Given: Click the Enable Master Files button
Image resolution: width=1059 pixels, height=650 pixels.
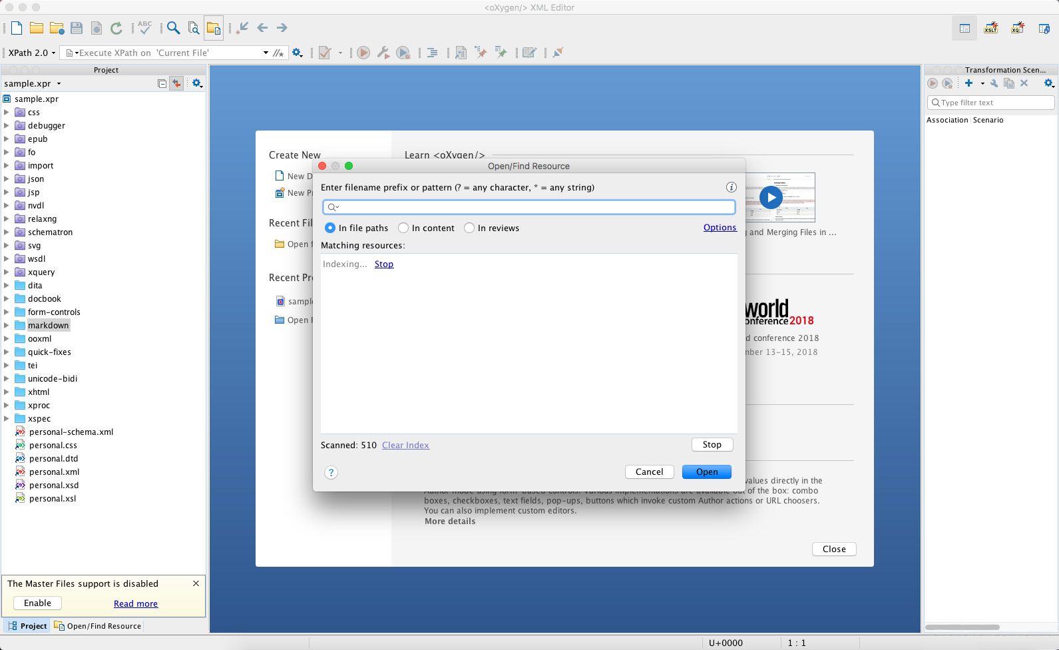Looking at the screenshot, I should (38, 603).
